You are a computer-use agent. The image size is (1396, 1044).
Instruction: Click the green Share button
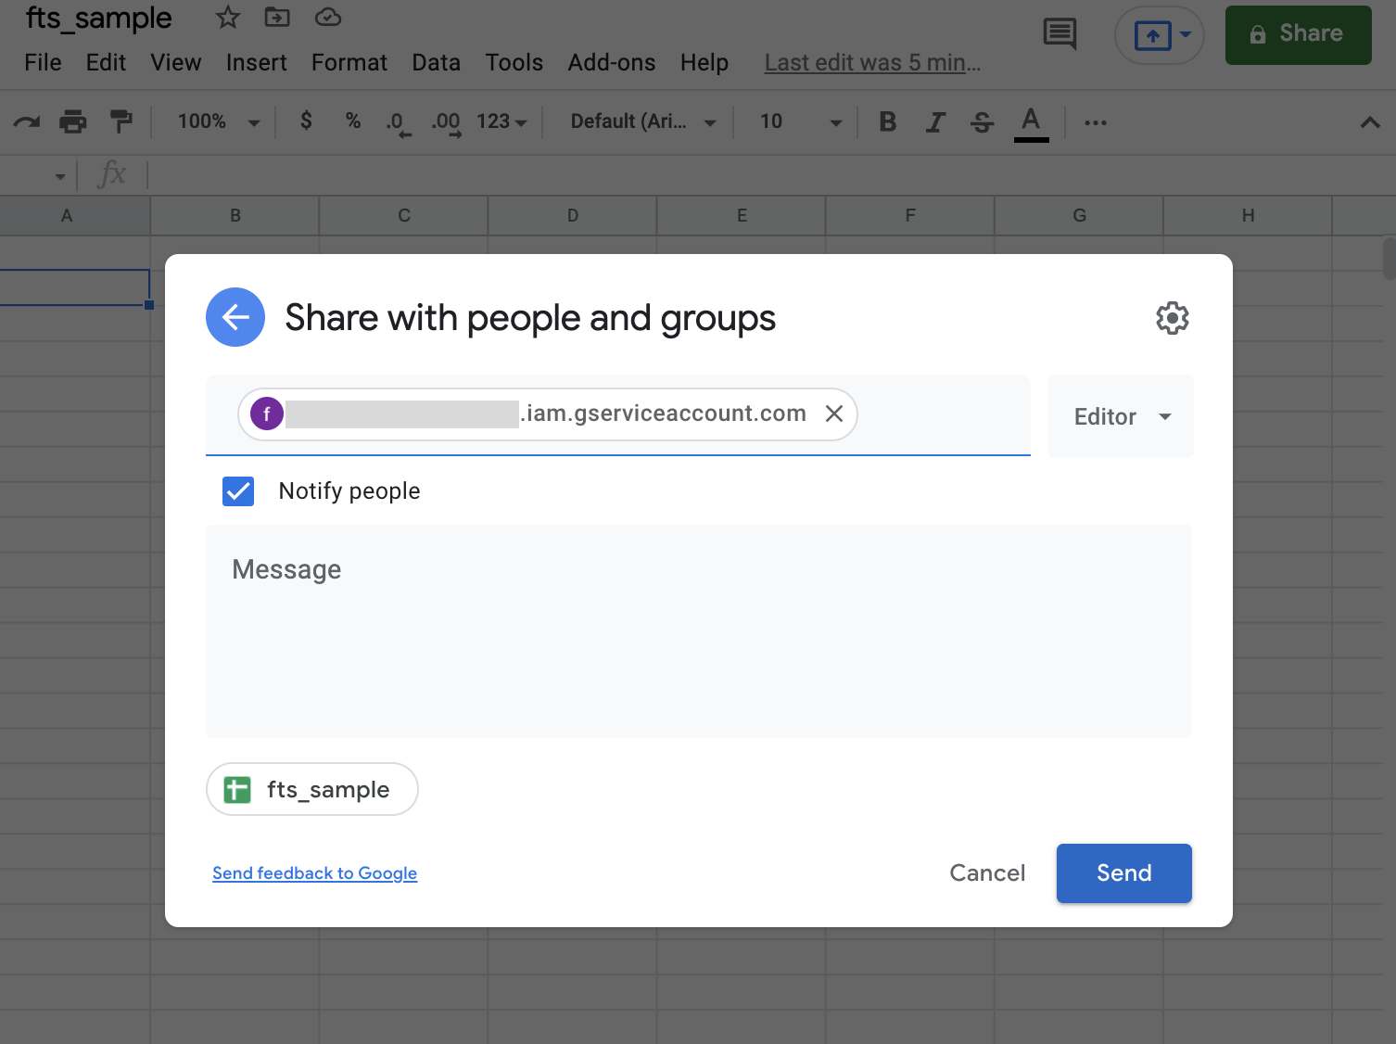coord(1298,34)
